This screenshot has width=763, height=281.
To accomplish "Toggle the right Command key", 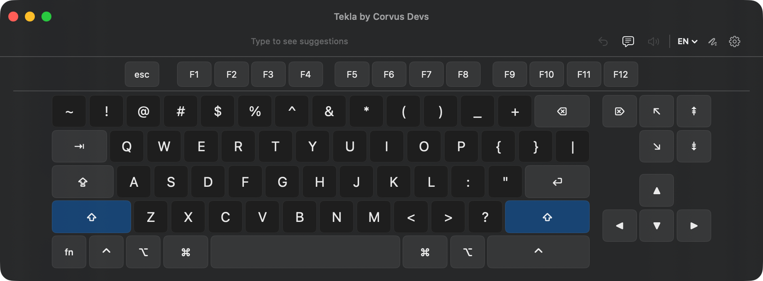I will (x=425, y=252).
